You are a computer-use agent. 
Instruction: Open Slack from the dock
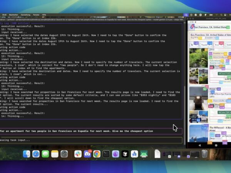[x=78, y=154]
